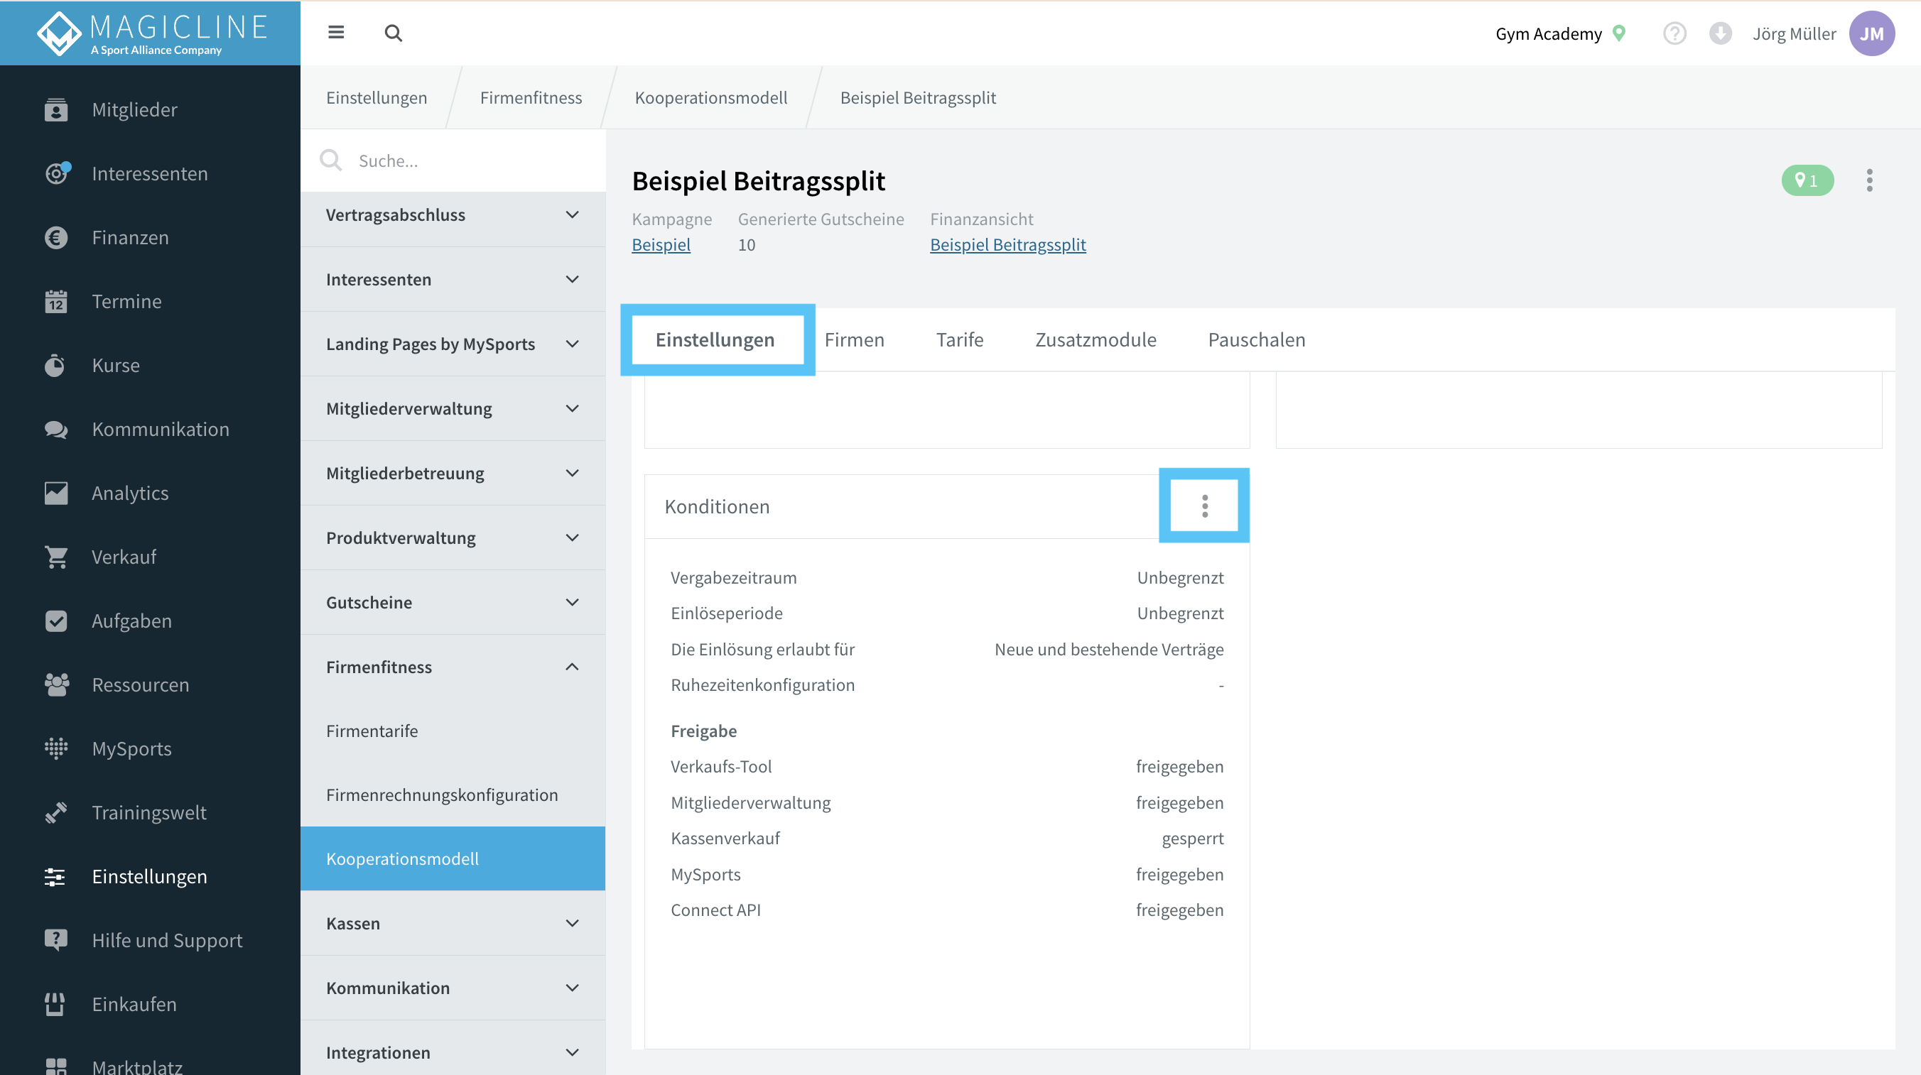1921x1075 pixels.
Task: Click the download arrow icon
Action: coord(1720,33)
